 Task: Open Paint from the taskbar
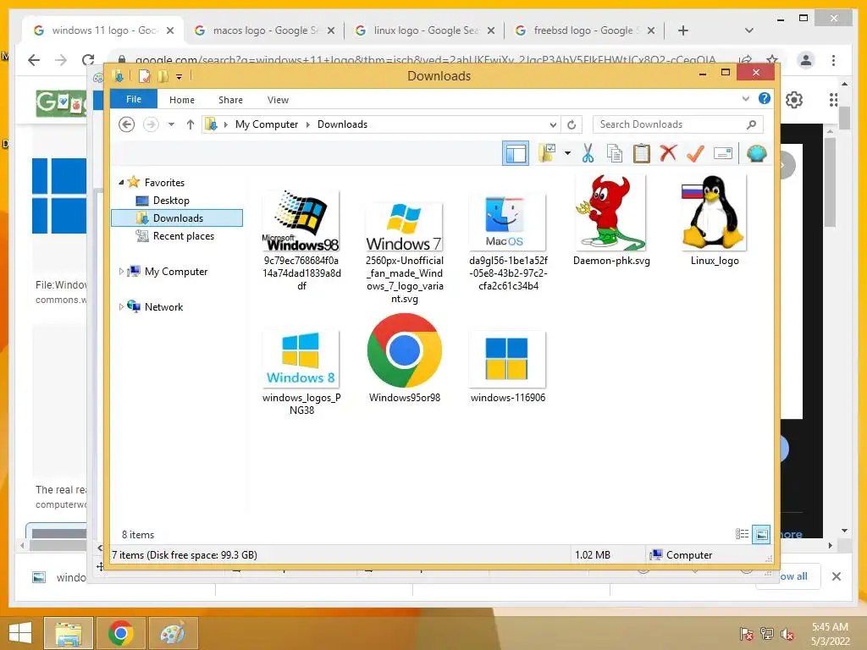173,633
